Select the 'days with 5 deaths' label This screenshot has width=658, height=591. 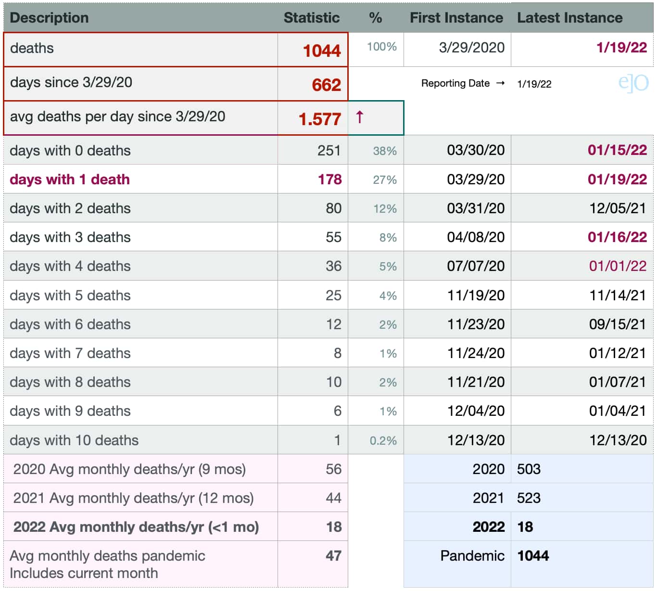pos(70,295)
